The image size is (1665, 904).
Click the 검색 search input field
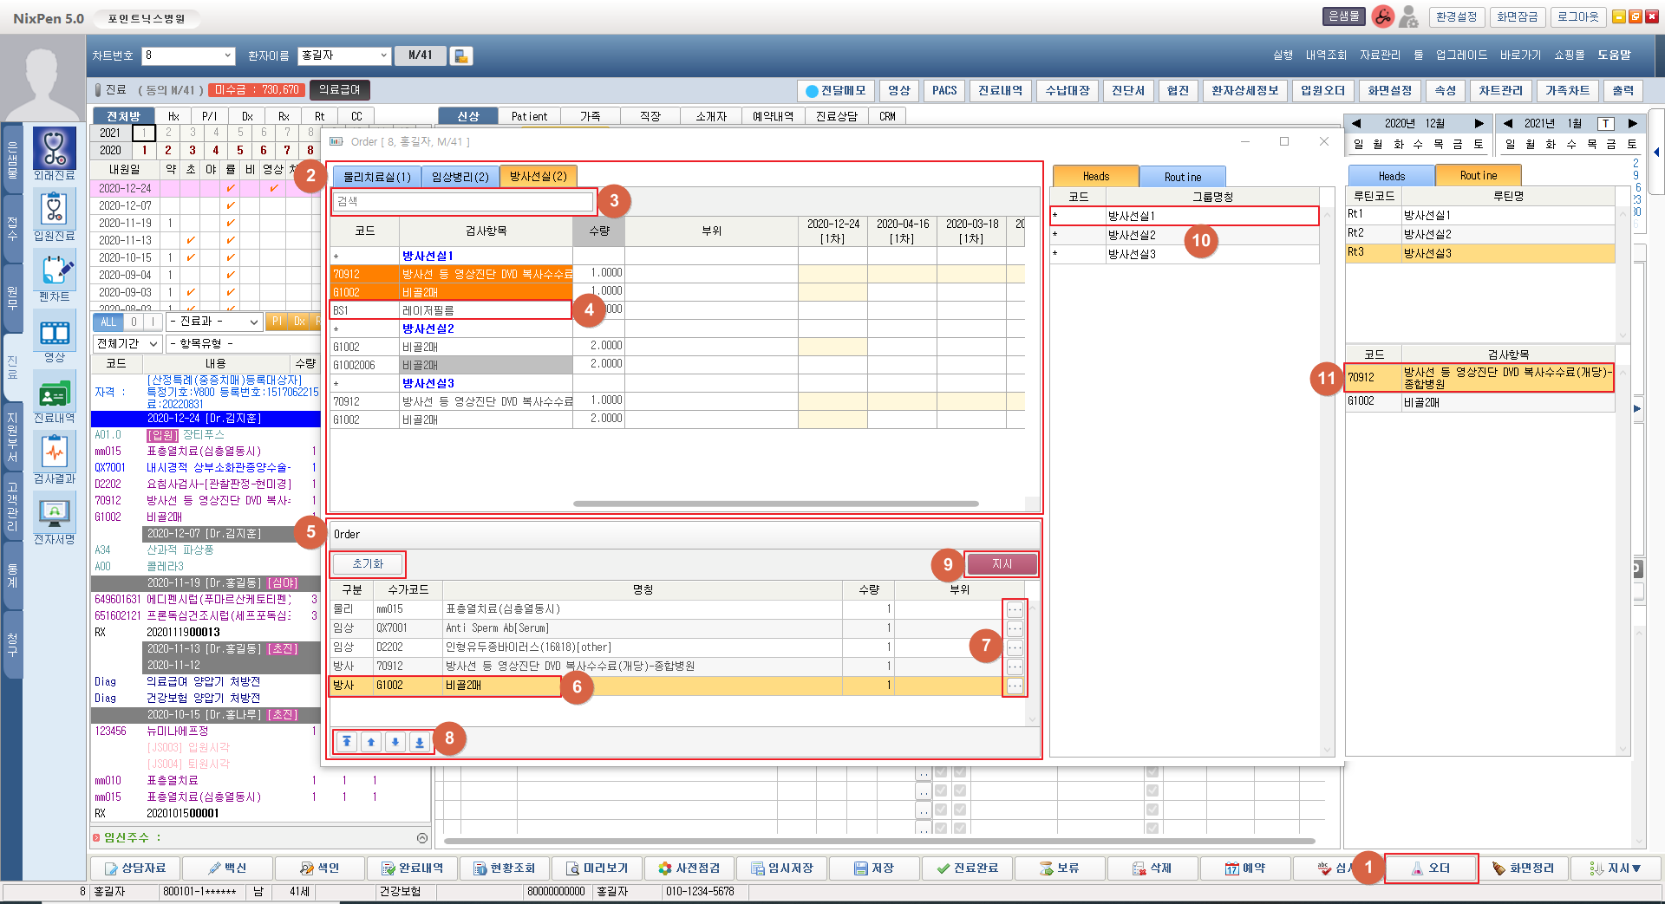coord(463,201)
